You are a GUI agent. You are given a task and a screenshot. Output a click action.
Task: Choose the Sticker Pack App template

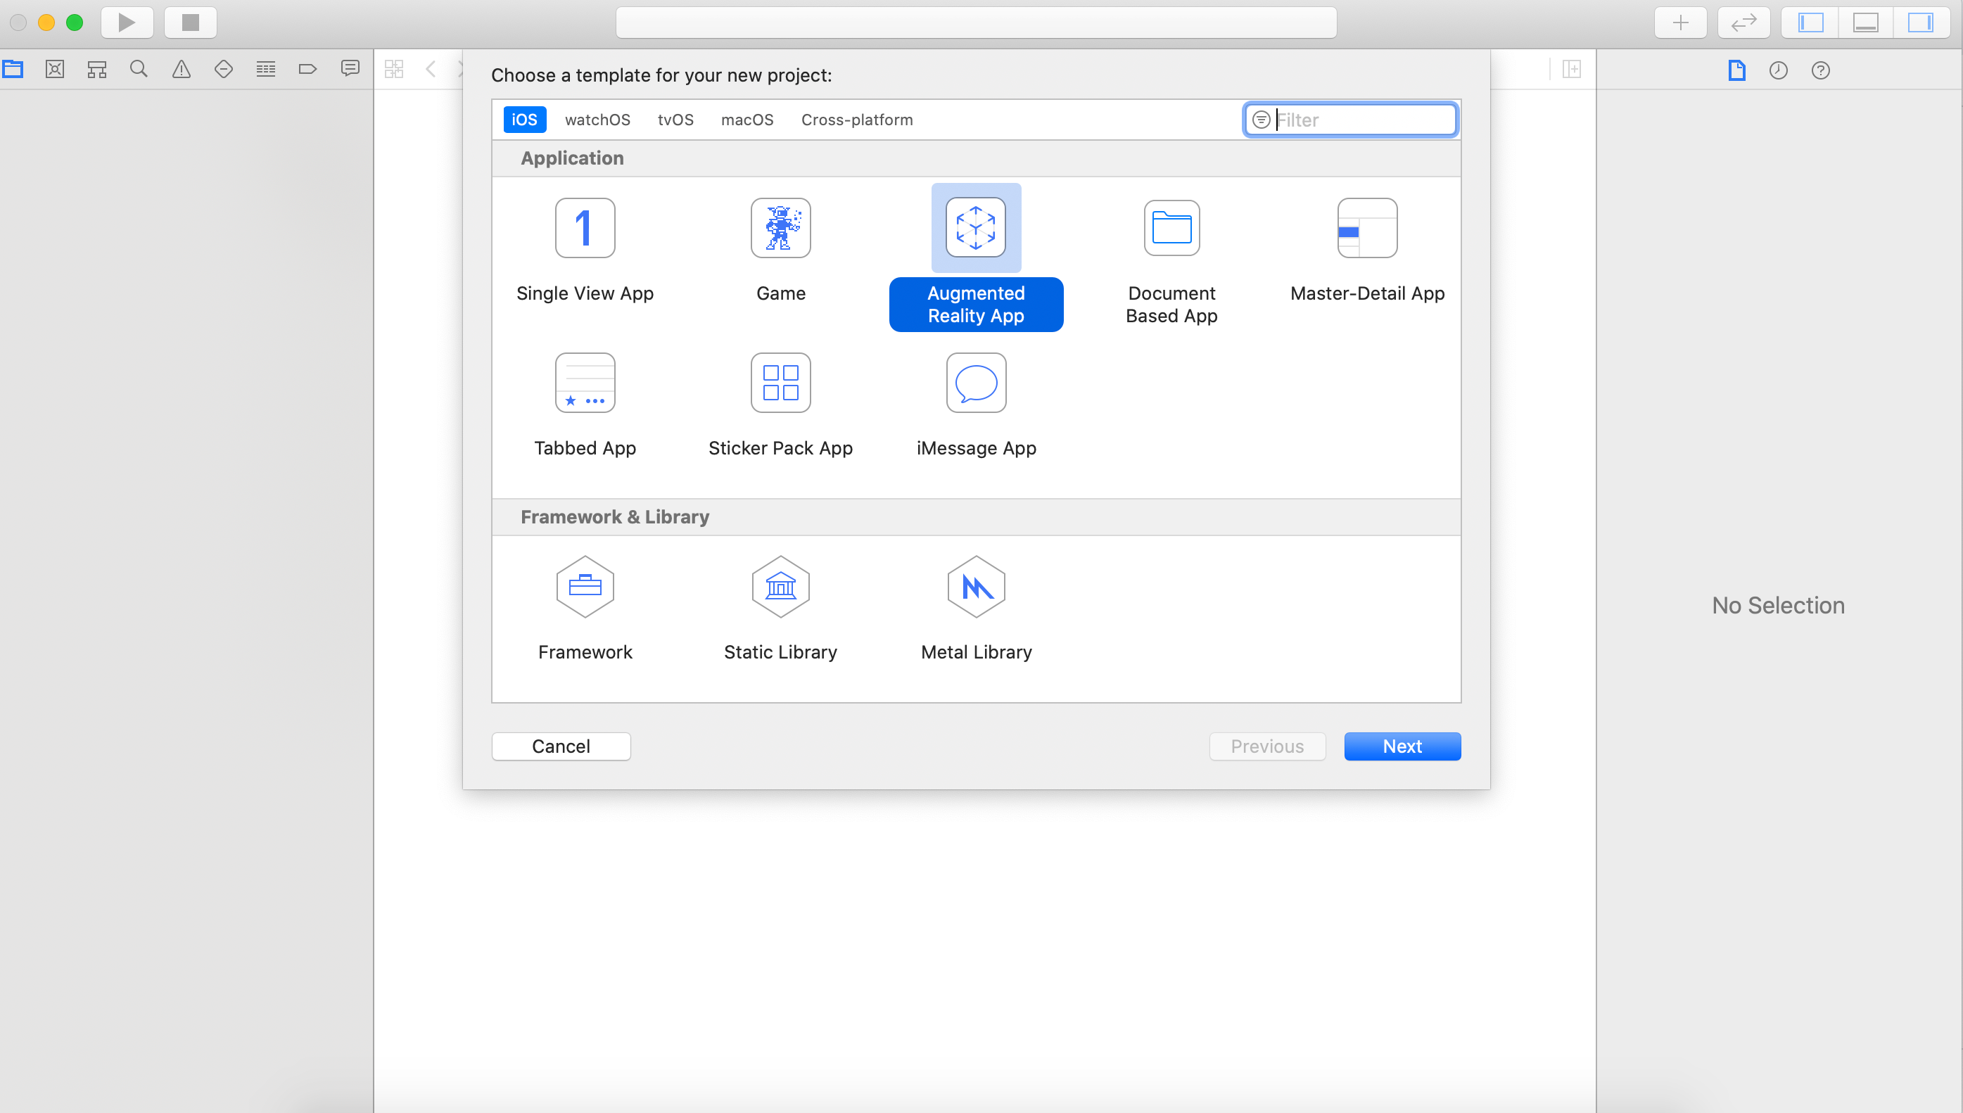click(x=780, y=383)
